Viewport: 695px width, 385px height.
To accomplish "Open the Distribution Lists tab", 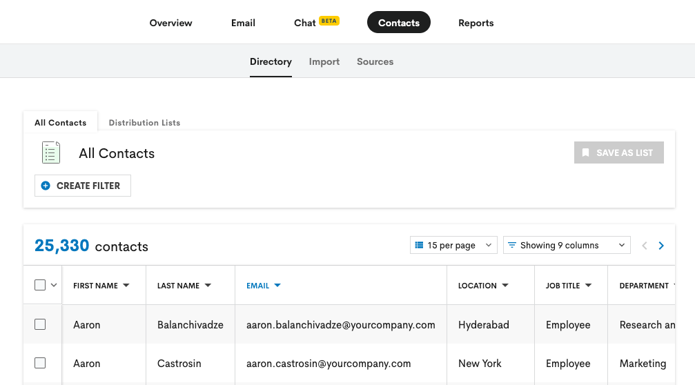I will click(144, 123).
